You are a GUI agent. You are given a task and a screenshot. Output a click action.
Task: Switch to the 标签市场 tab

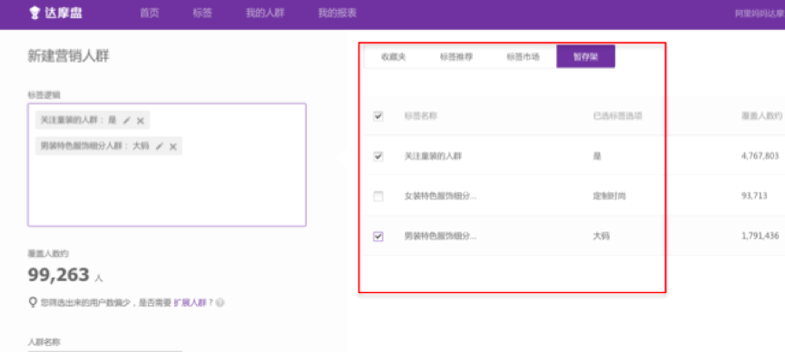tap(523, 56)
